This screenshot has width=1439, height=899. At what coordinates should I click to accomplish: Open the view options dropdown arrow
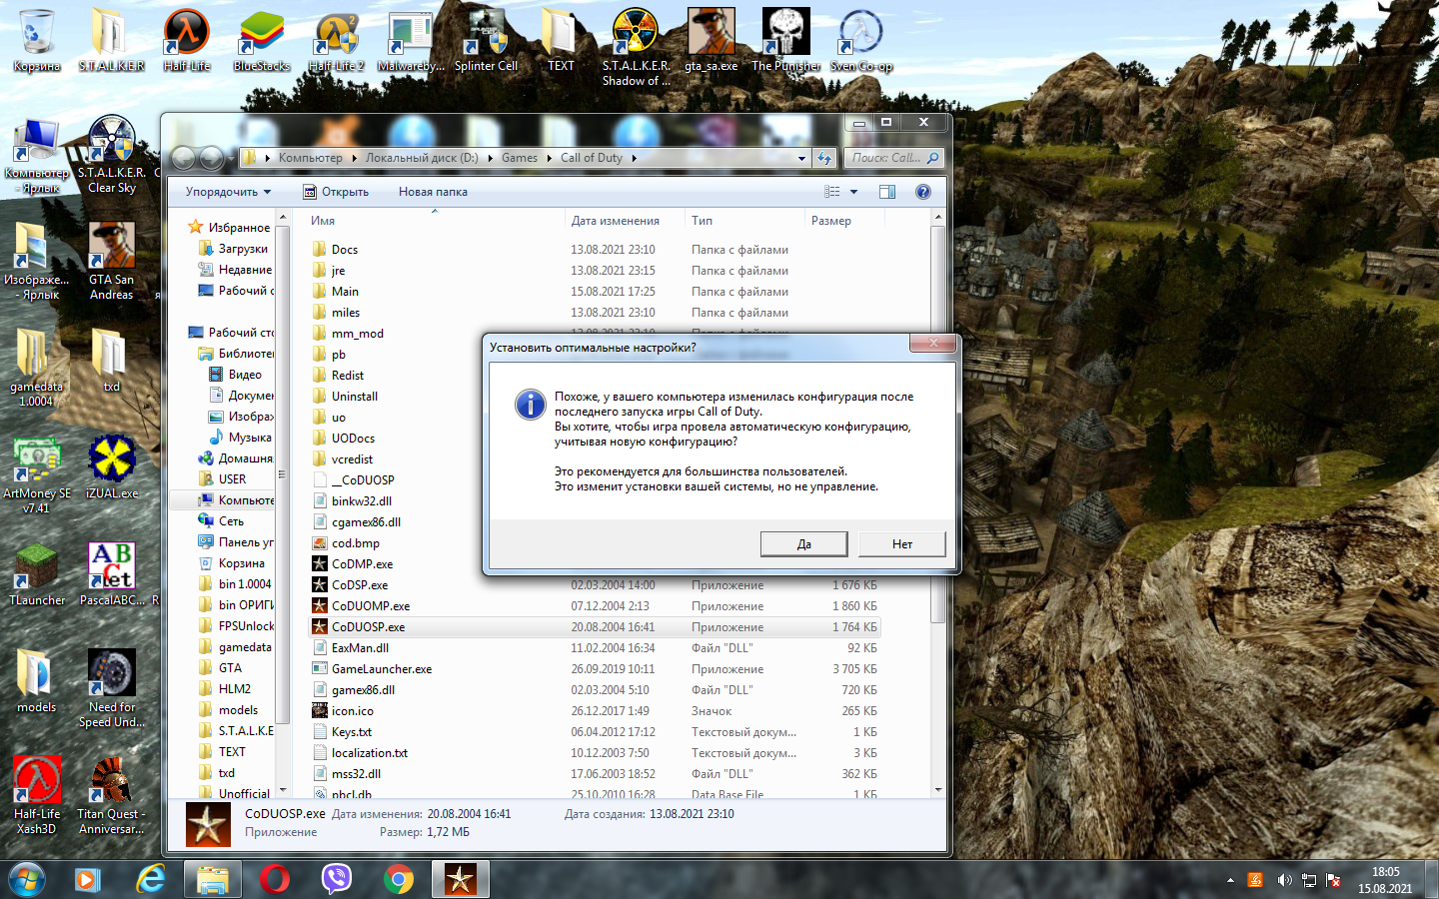pos(853,192)
